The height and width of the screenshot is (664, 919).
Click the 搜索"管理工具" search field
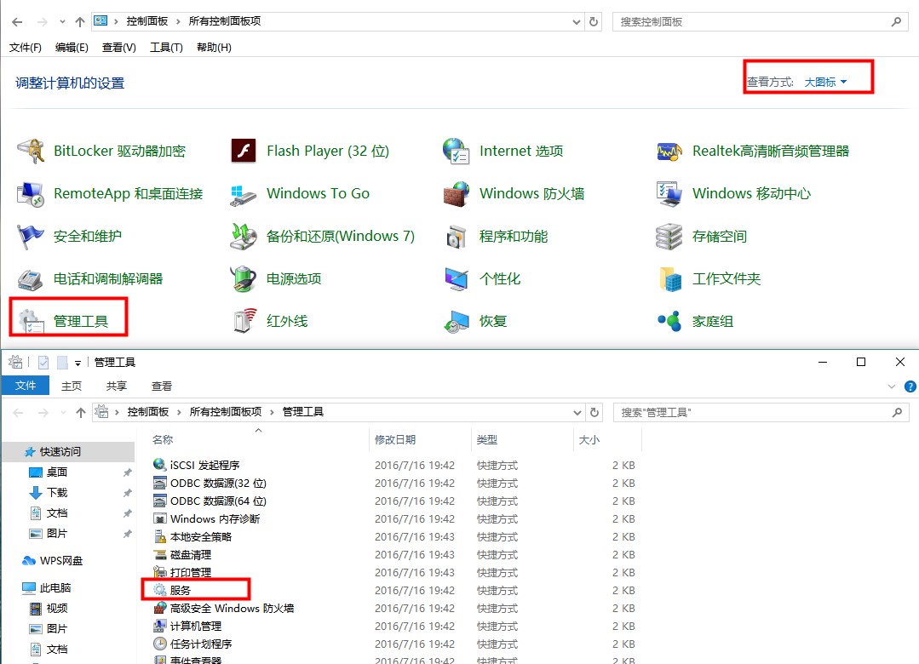[x=761, y=413]
